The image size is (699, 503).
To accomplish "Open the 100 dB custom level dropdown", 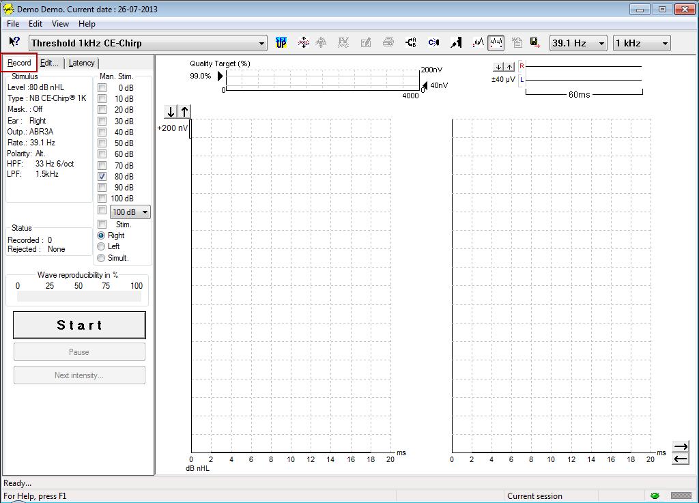I will [x=130, y=212].
